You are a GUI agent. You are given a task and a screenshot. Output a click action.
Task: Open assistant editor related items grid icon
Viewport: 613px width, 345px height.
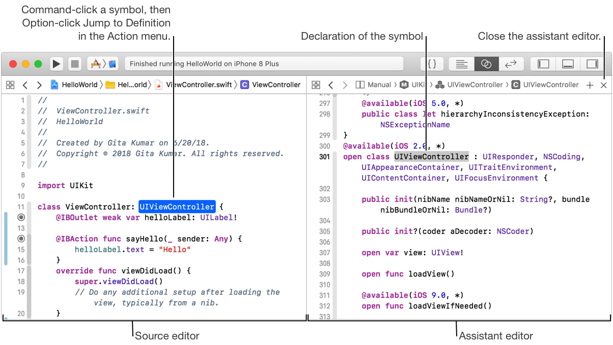(316, 85)
